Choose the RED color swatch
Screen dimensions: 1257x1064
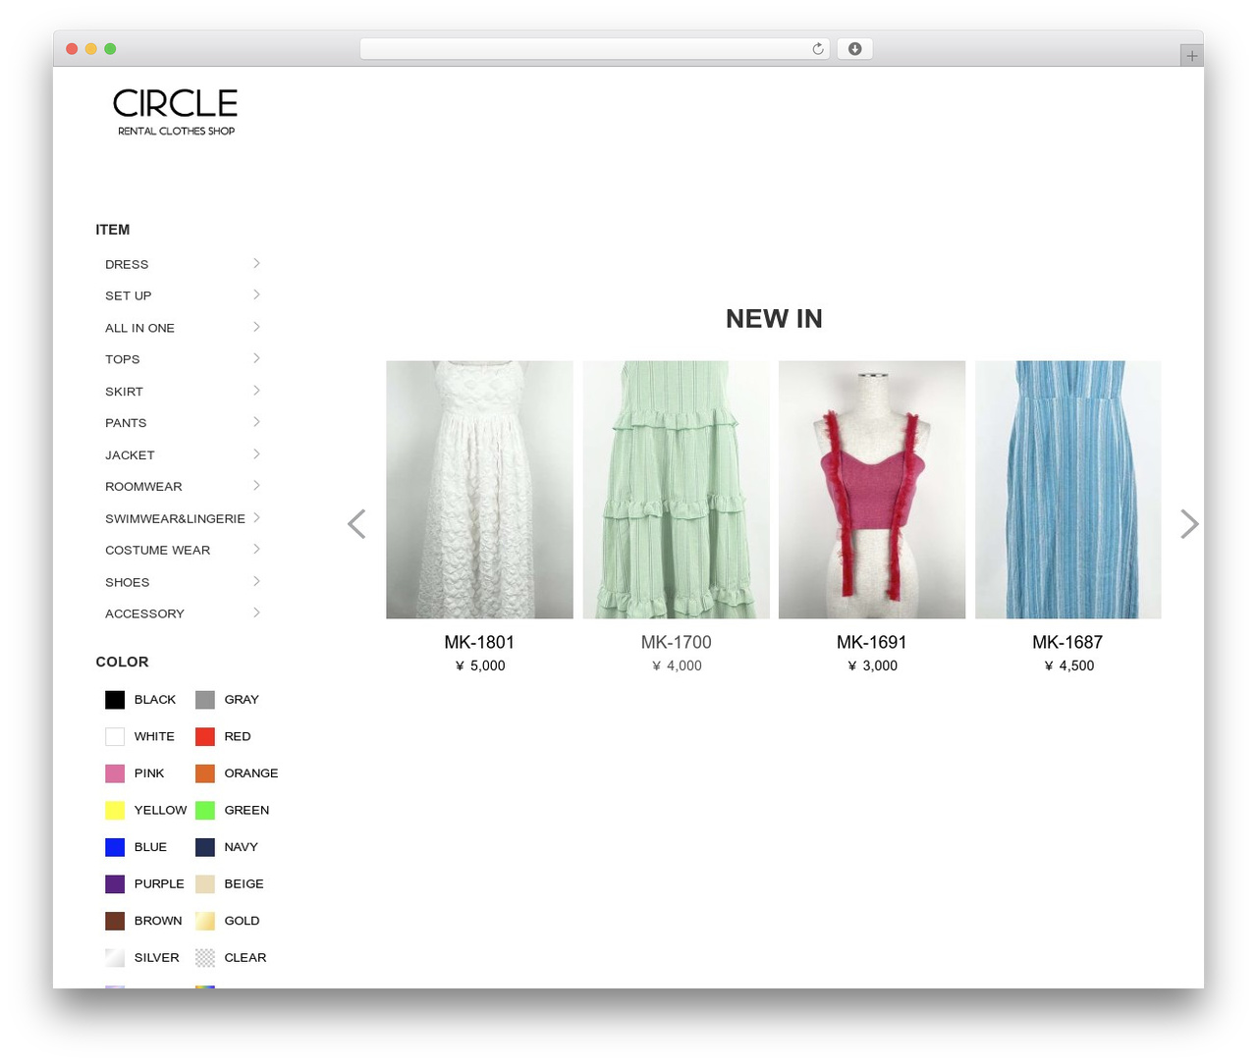[x=205, y=736]
